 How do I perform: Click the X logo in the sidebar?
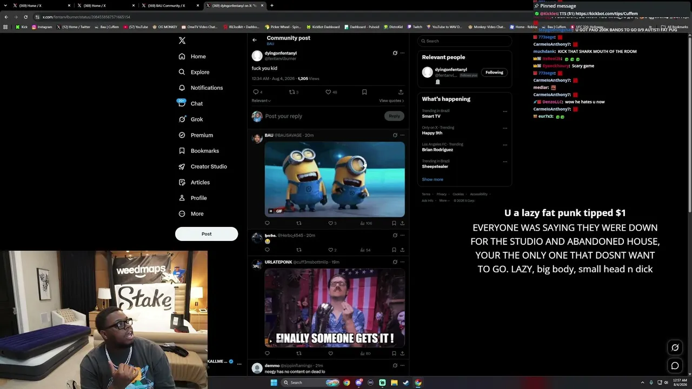(x=182, y=41)
